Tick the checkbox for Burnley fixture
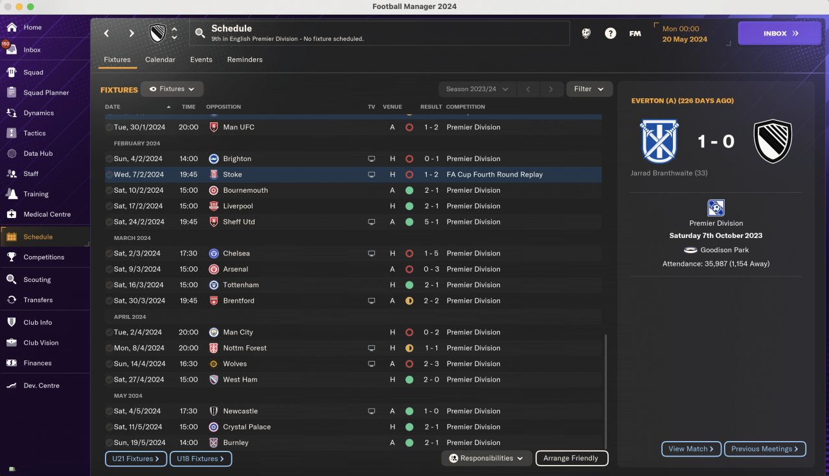The image size is (829, 476). [109, 442]
